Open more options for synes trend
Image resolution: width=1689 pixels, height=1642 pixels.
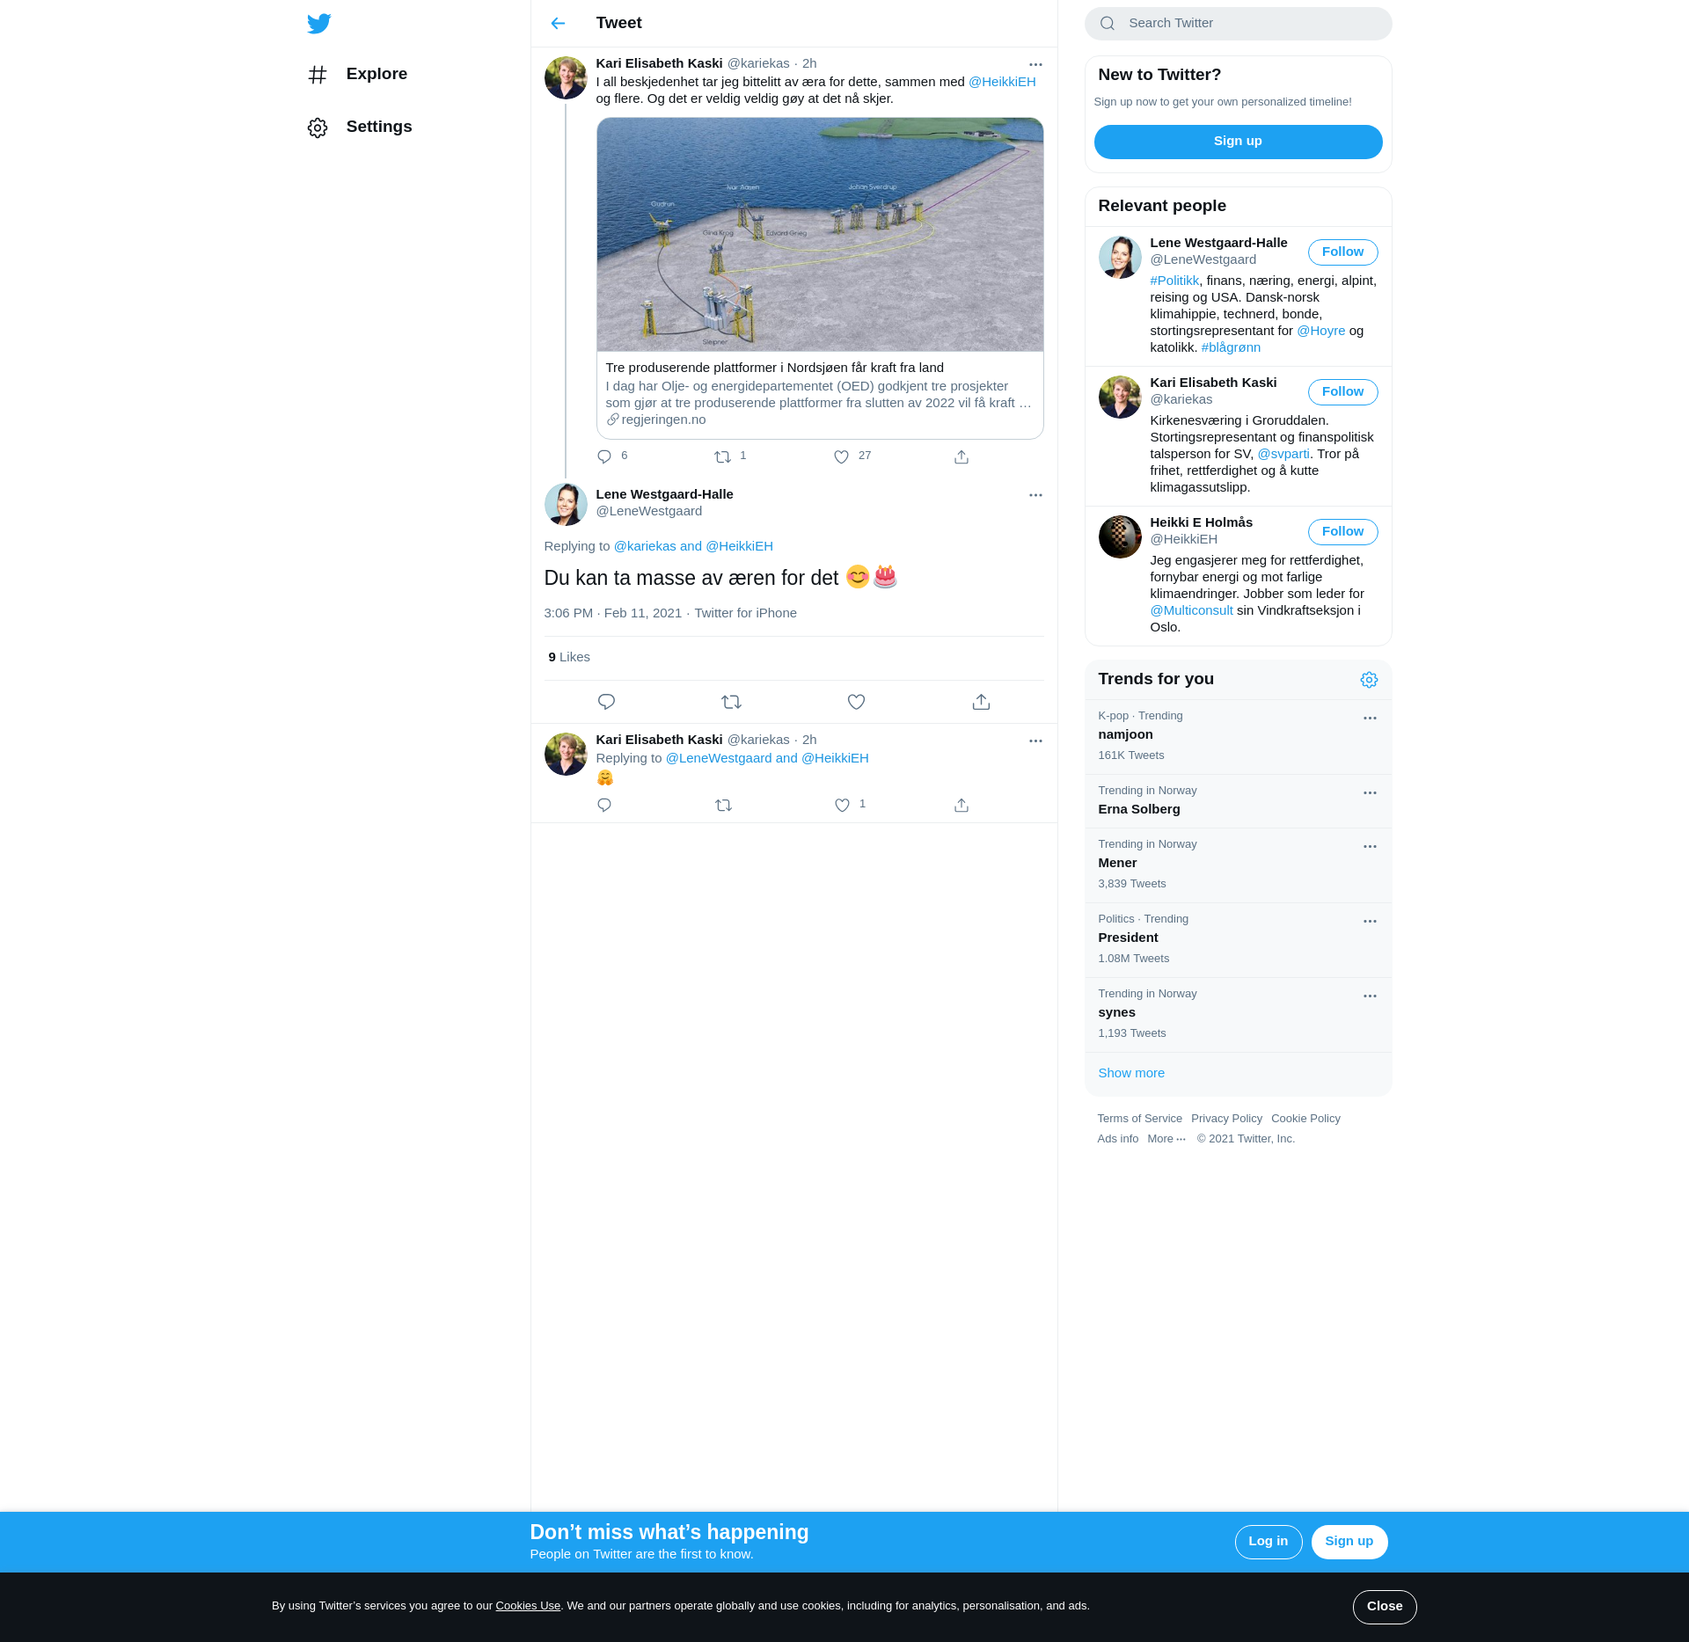[x=1370, y=996]
